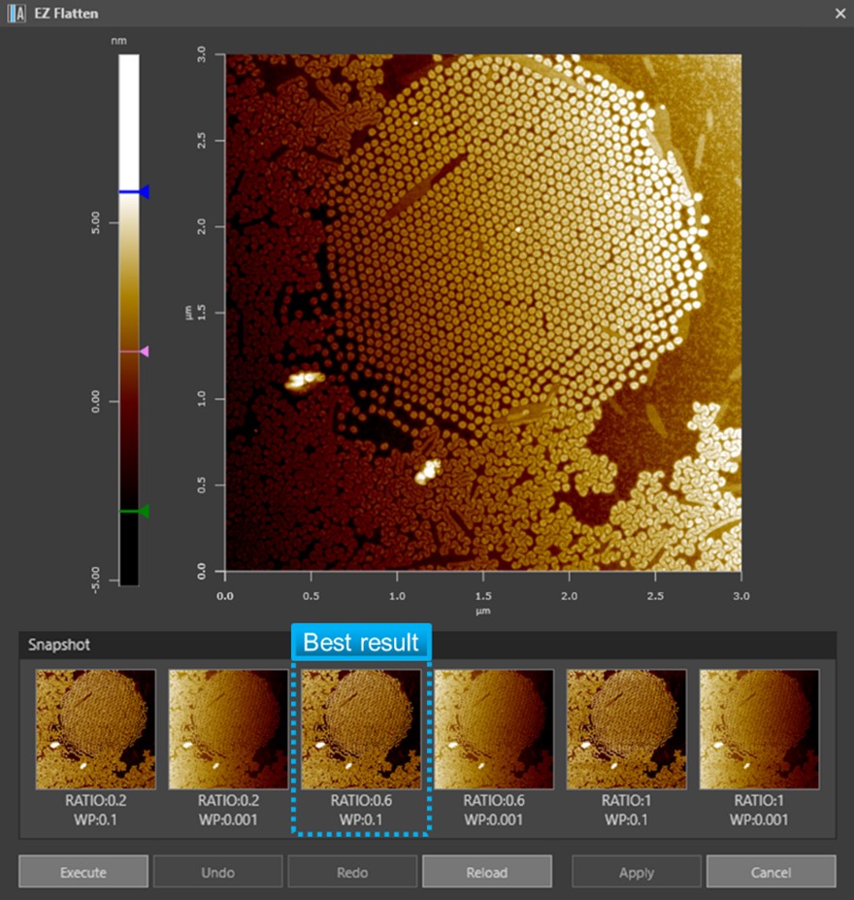Select first snapshot RATIO:0.2 WP:0.1
The width and height of the screenshot is (854, 900).
[x=95, y=728]
